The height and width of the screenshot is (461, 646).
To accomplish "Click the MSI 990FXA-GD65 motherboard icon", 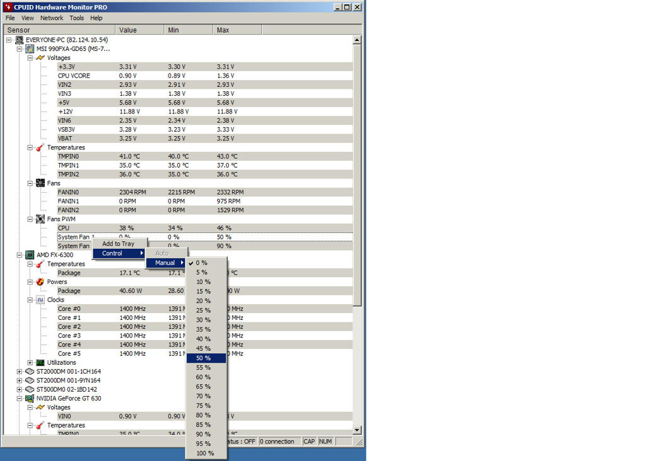I will point(30,49).
